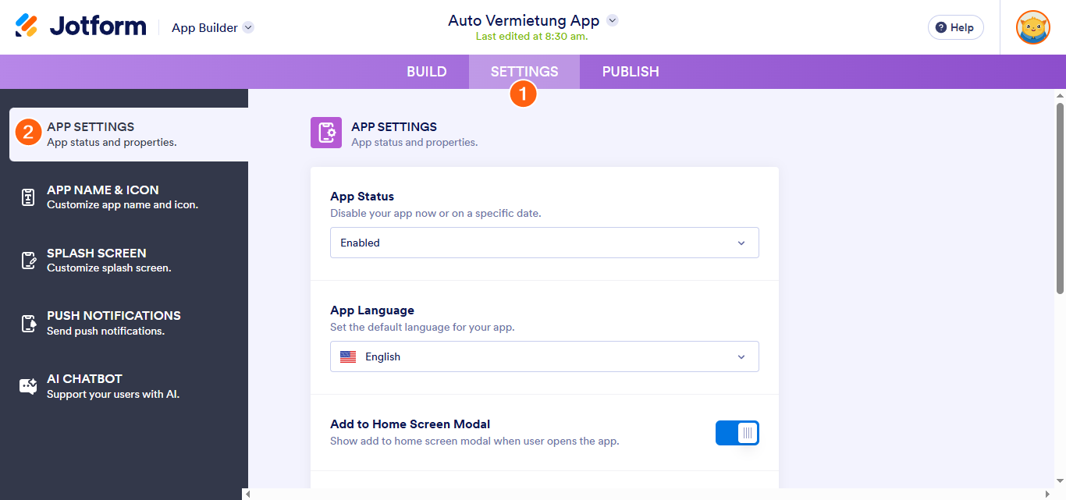This screenshot has width=1066, height=500.
Task: Click the App Name & Icon sidebar icon
Action: point(28,197)
